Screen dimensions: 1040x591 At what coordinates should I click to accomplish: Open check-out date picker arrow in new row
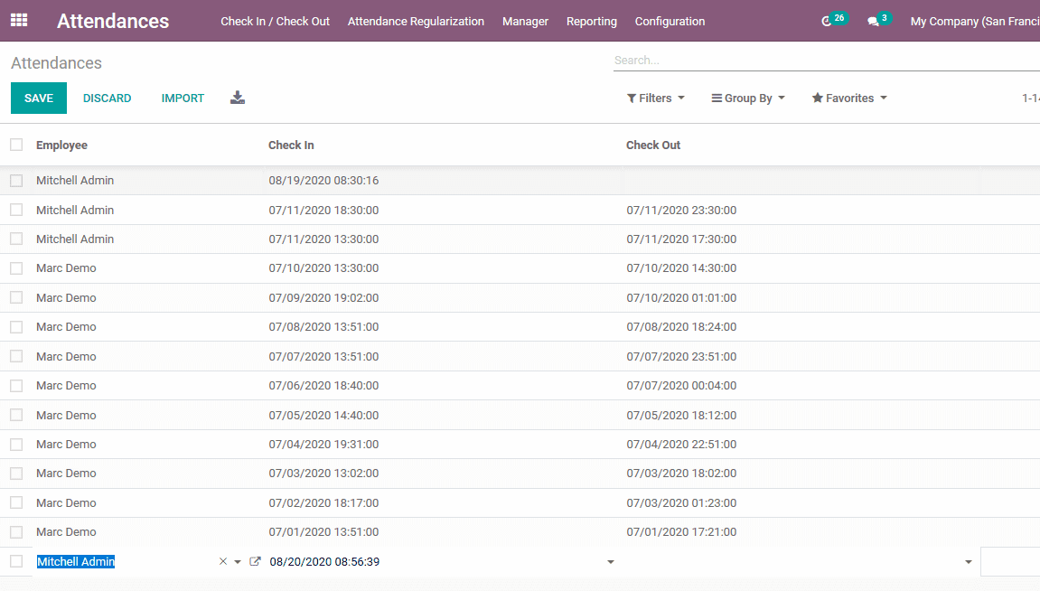(969, 562)
